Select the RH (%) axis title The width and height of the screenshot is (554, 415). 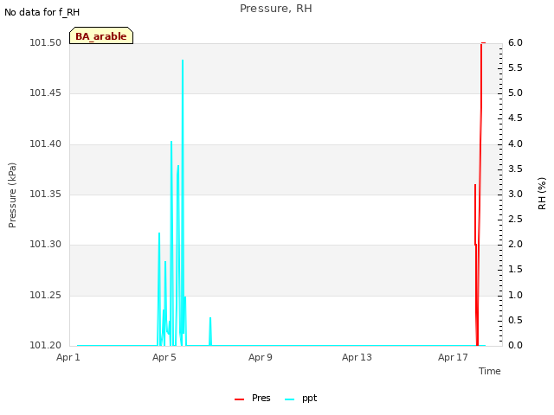[542, 194]
